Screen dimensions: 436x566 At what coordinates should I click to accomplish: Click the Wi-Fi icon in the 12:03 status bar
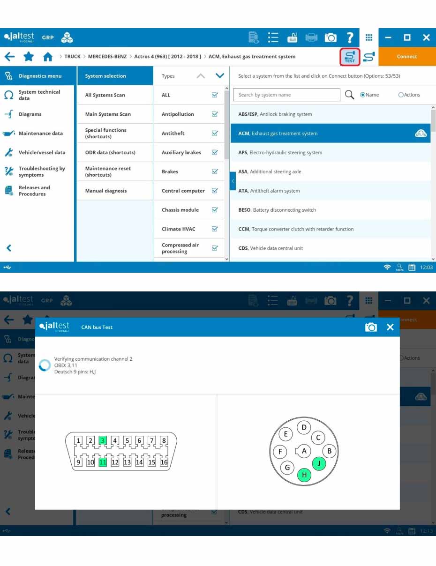(387, 268)
